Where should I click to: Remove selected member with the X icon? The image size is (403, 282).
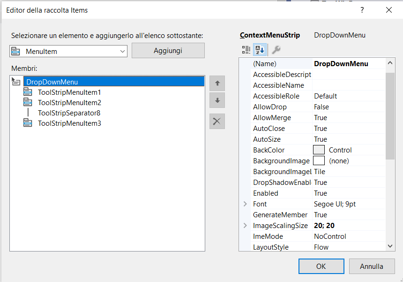click(x=217, y=121)
